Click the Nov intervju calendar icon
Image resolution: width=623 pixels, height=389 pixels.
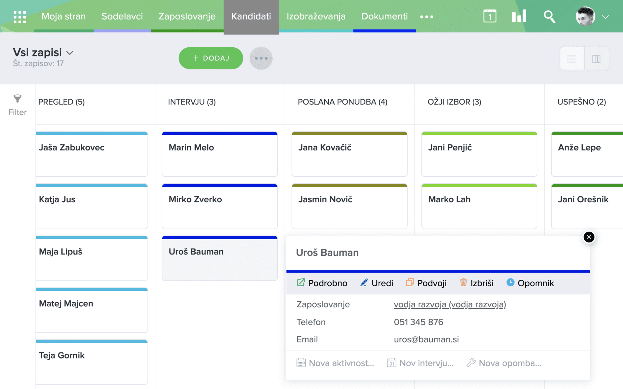(x=392, y=363)
